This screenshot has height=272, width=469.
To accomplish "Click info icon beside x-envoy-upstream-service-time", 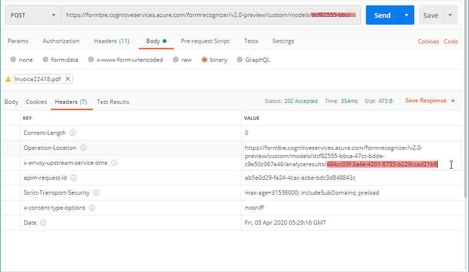I will tap(114, 163).
